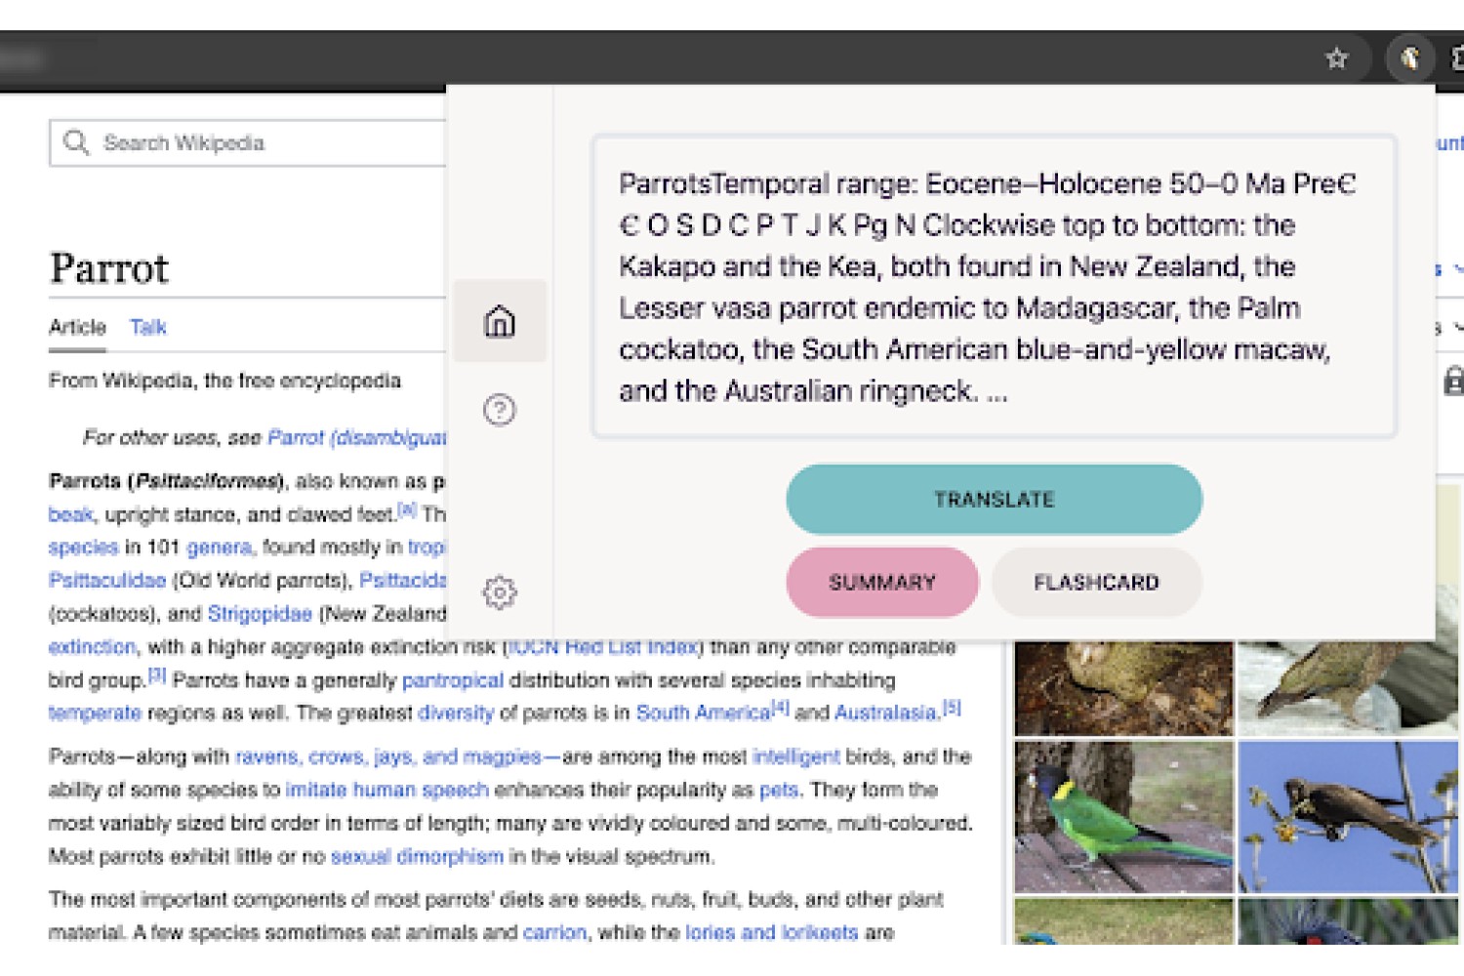Open the "lories and lorikeets" link
This screenshot has height=976, width=1464.
pos(771,932)
